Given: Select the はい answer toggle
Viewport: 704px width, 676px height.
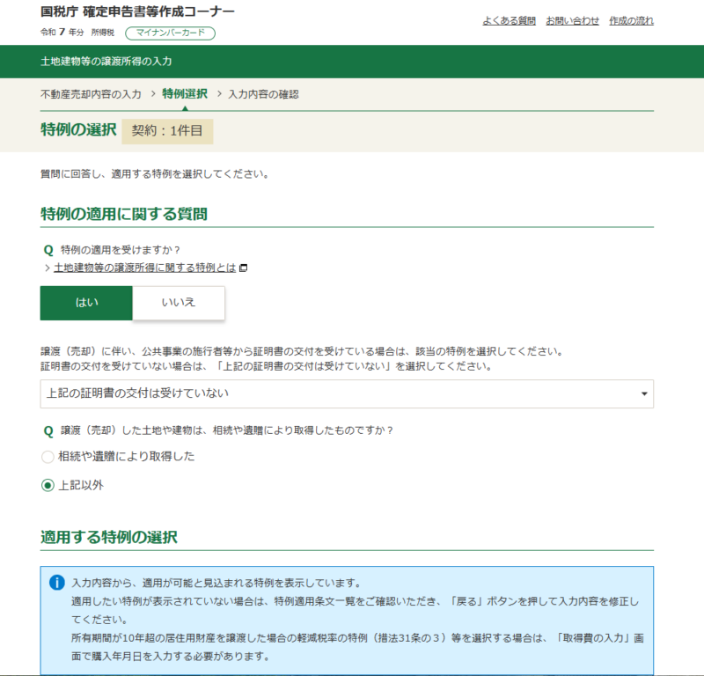Looking at the screenshot, I should (x=84, y=302).
